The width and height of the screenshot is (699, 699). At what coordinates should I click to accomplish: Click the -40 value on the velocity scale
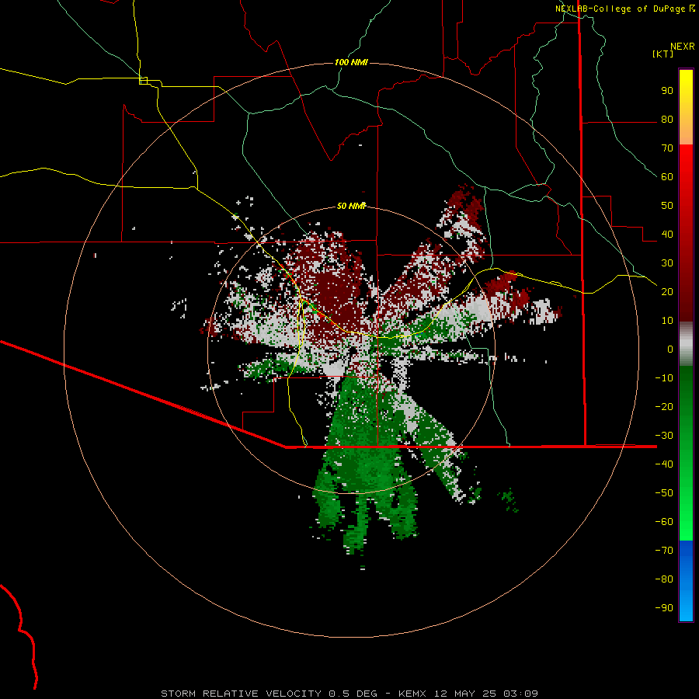[x=664, y=464]
